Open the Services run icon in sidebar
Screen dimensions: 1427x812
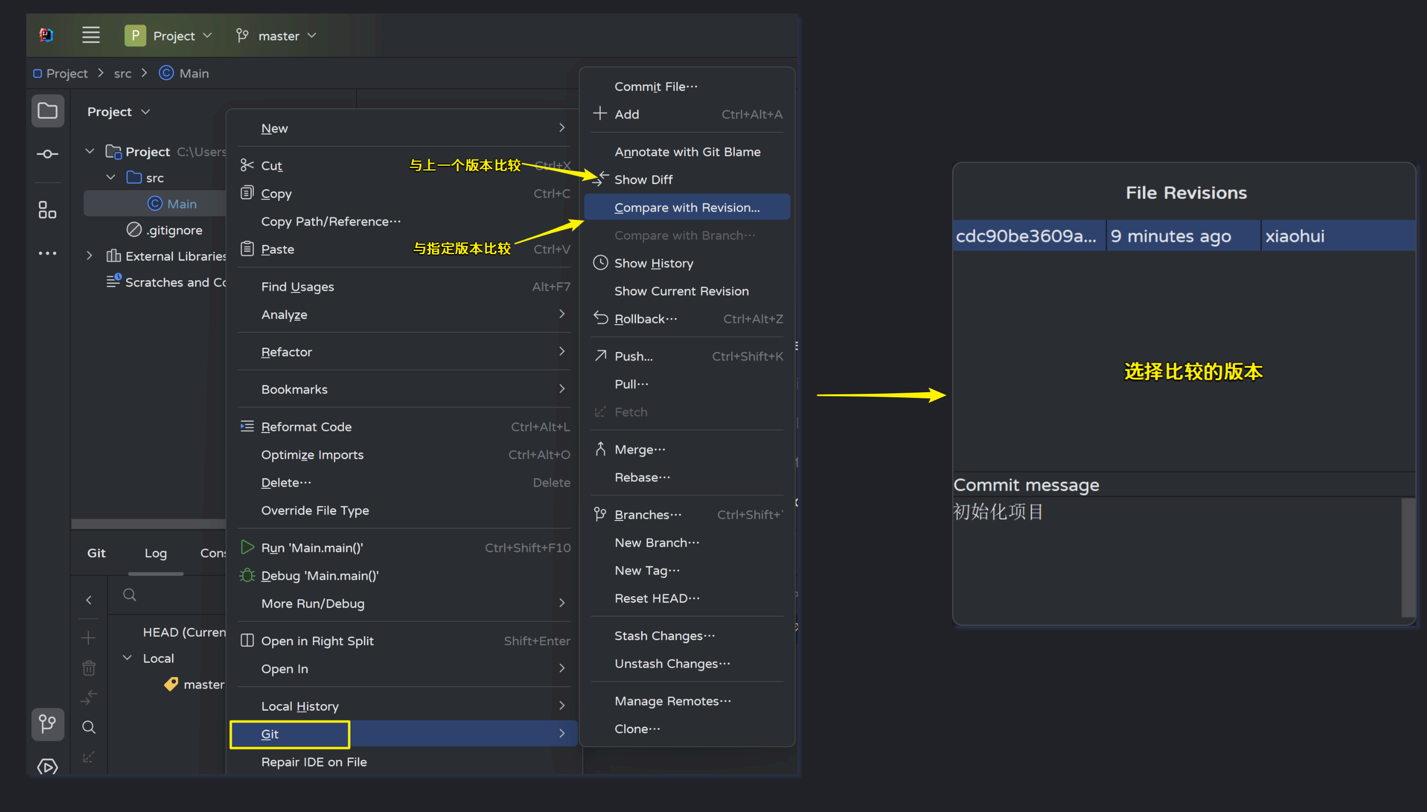(48, 767)
